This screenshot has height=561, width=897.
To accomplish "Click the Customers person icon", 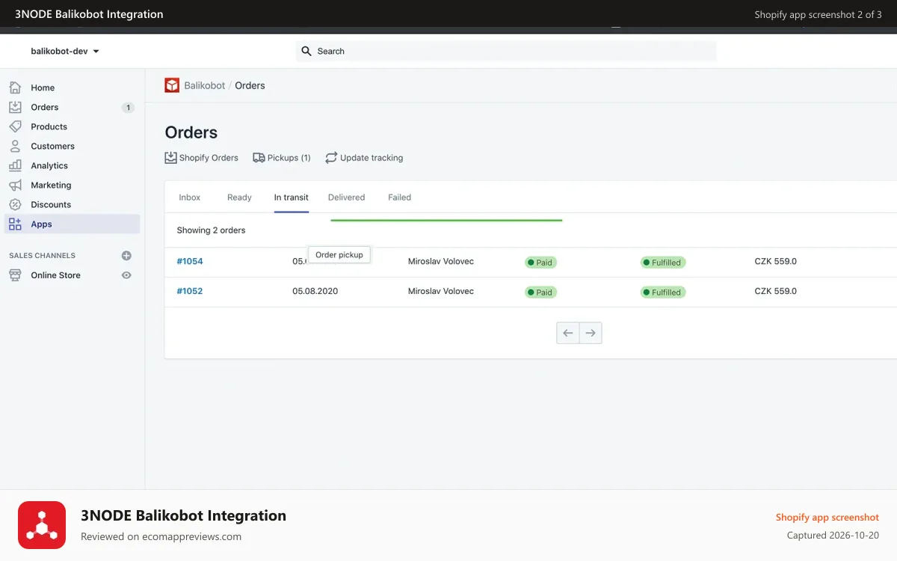I will point(15,146).
